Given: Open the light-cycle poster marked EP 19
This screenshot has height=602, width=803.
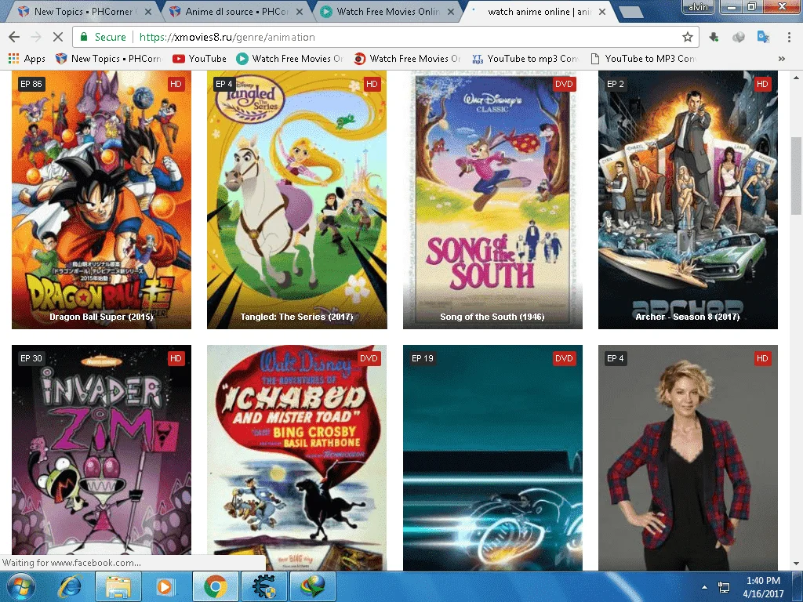Looking at the screenshot, I should tap(492, 458).
